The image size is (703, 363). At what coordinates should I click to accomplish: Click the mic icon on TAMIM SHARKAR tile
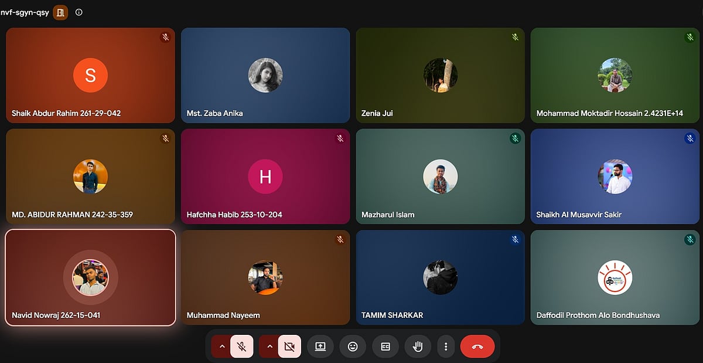515,239
